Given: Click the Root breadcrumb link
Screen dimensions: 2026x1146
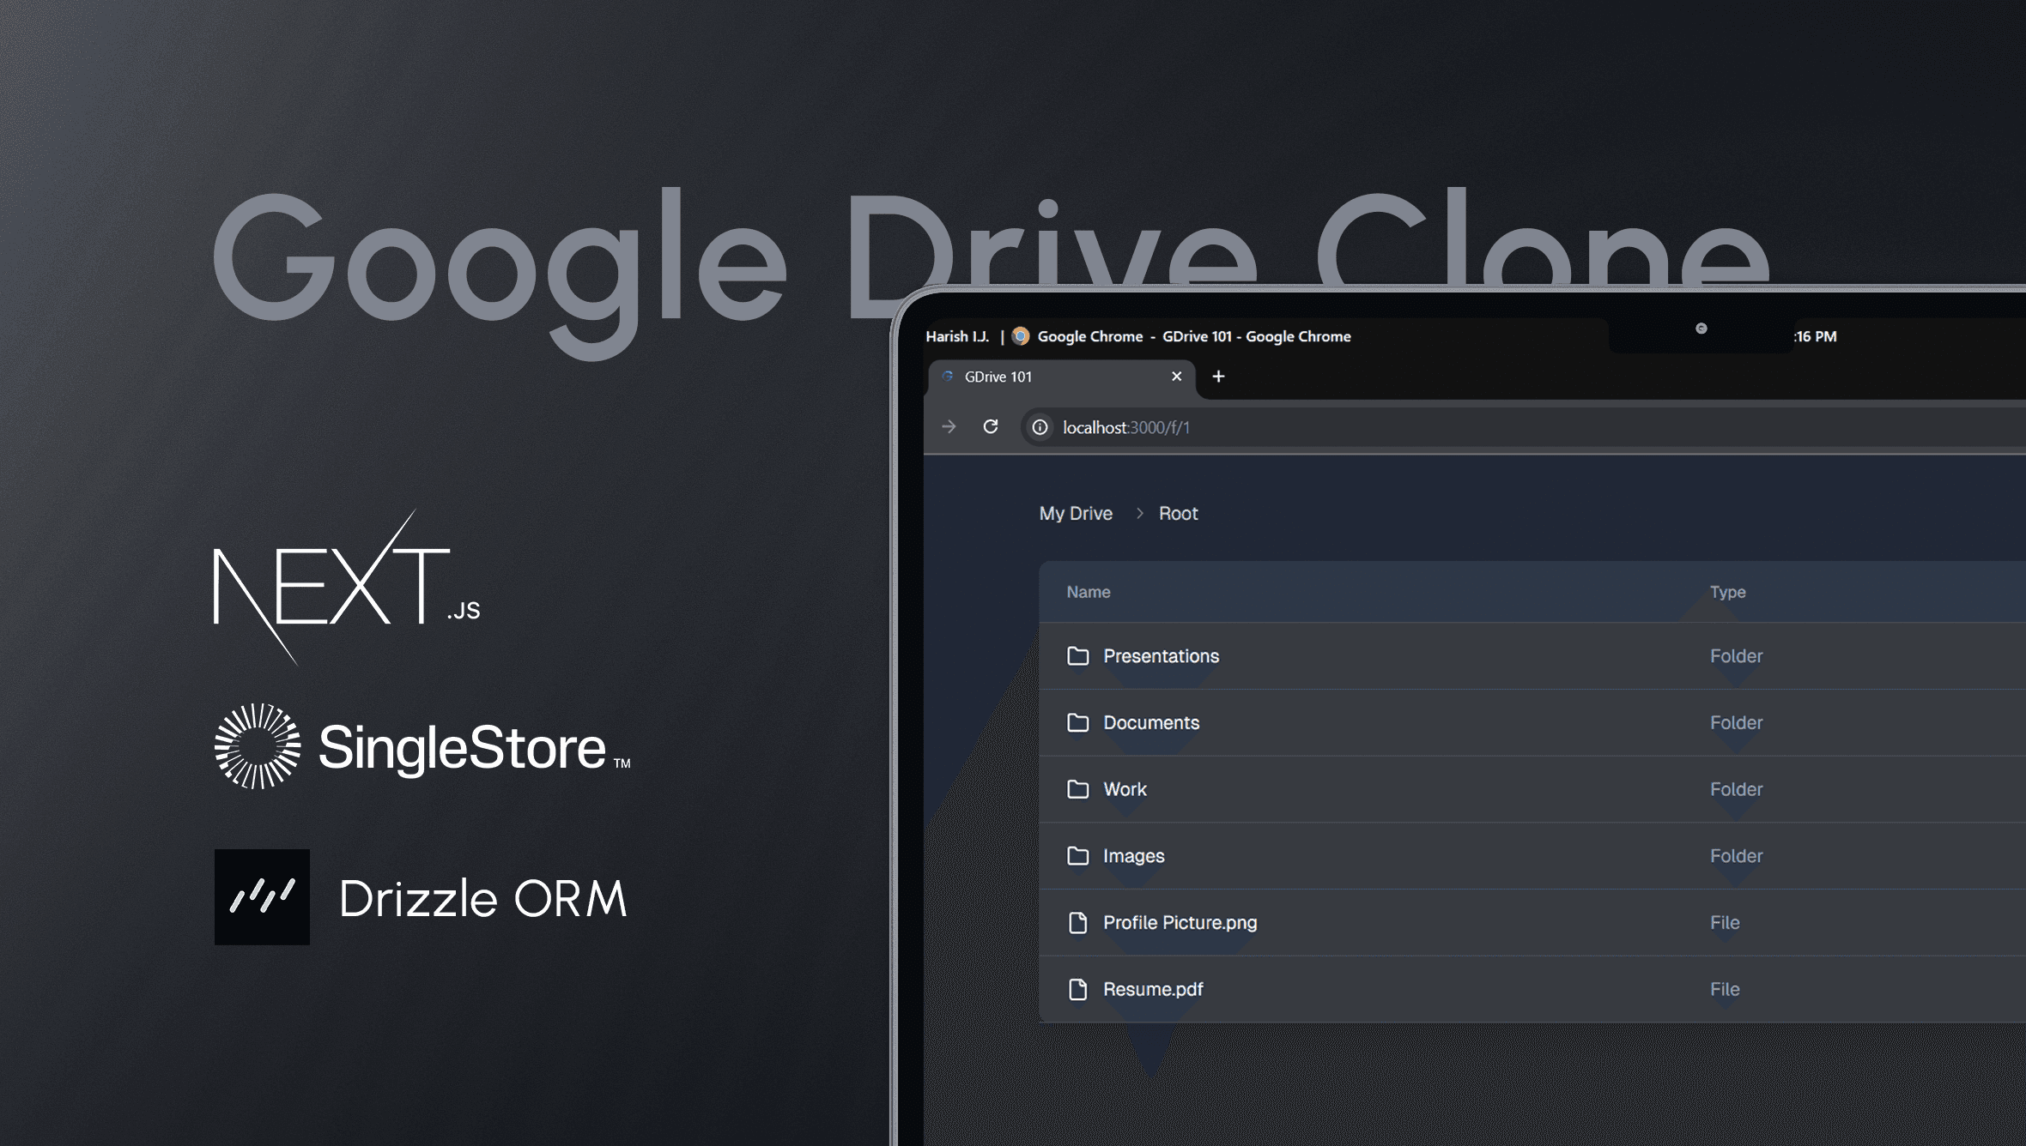Looking at the screenshot, I should point(1178,513).
